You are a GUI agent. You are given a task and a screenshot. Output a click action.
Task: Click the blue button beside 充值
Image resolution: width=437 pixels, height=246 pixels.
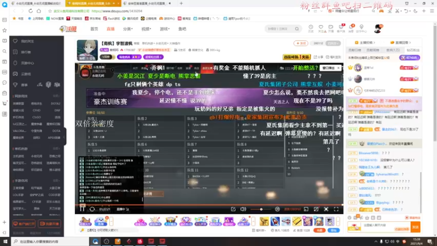pos(334,230)
